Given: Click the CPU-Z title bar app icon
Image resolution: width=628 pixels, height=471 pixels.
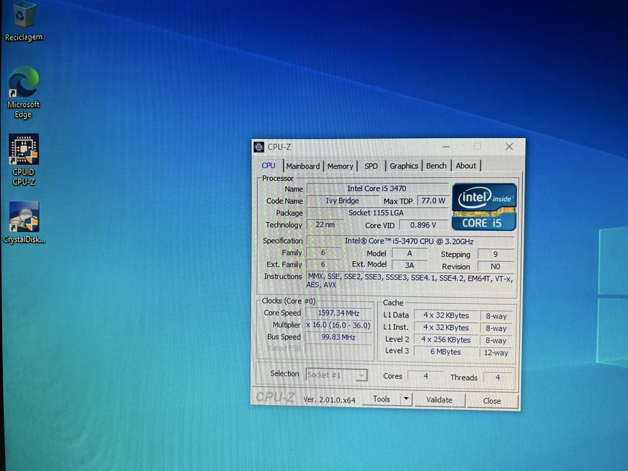Looking at the screenshot, I should 259,147.
